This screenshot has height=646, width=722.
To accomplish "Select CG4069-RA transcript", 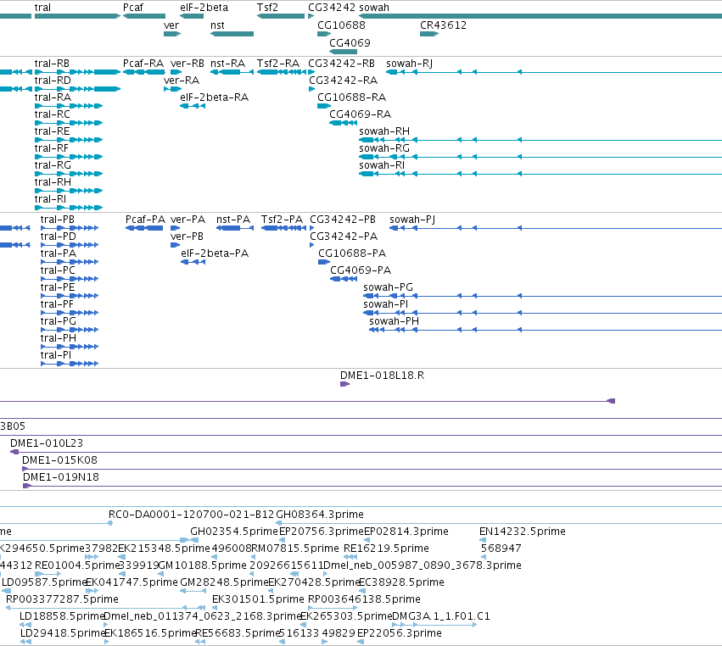I will pos(343,123).
